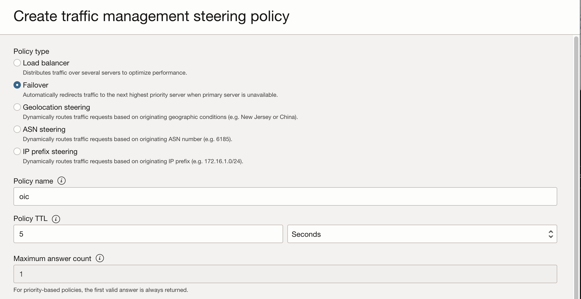Choose the Geolocation steering option
Screen dimensions: 581x299
(x=17, y=107)
